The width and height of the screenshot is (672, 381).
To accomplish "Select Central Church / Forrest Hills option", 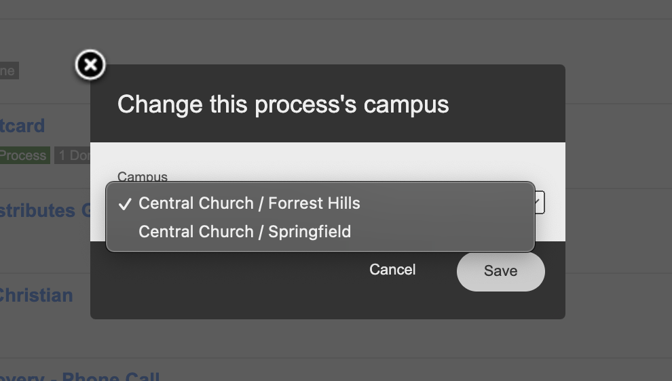I will [249, 203].
